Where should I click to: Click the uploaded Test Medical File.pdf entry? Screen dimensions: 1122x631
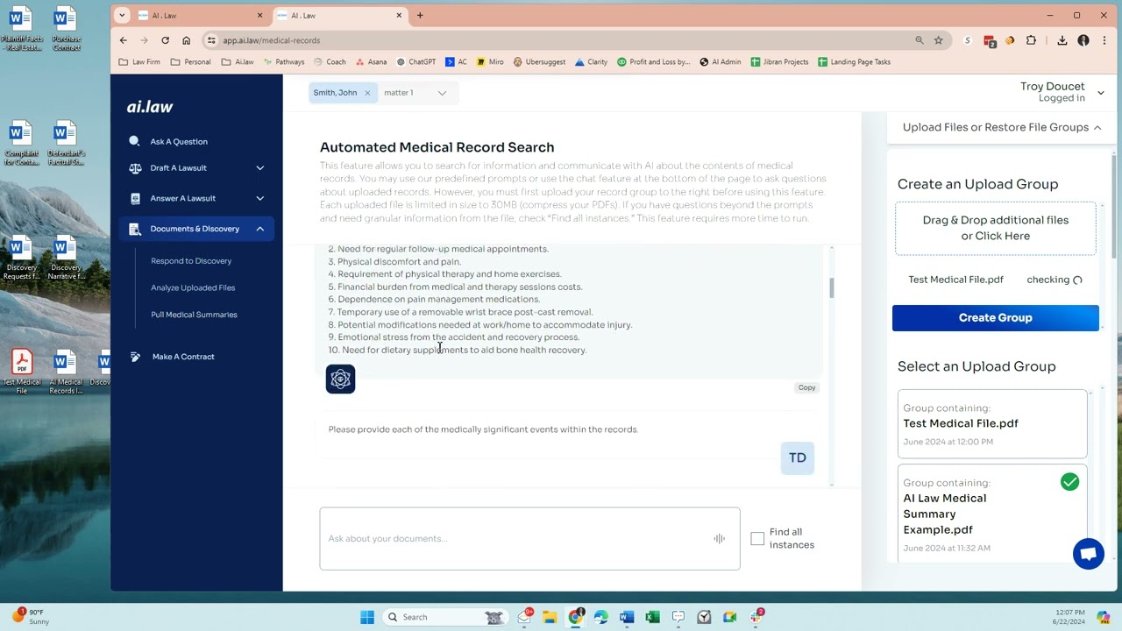point(955,280)
